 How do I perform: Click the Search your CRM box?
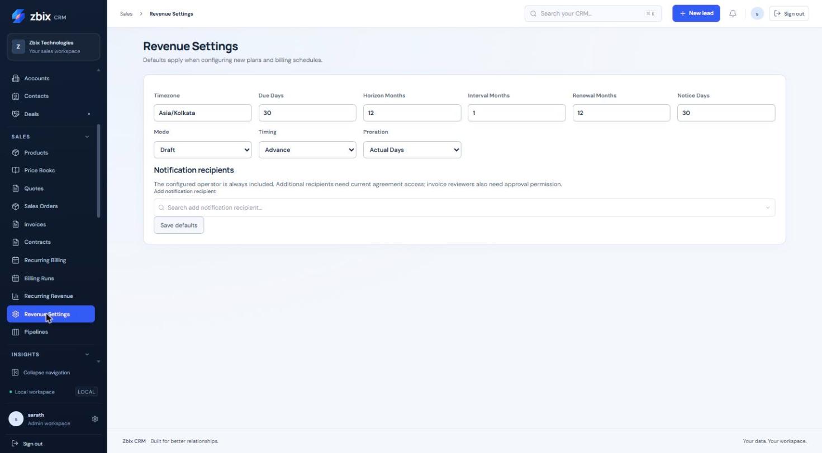pos(593,13)
